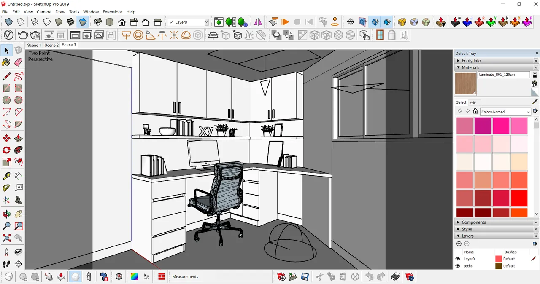The width and height of the screenshot is (540, 284).
Task: Choose the Rectangle drawing tool
Action: pyautogui.click(x=6, y=88)
